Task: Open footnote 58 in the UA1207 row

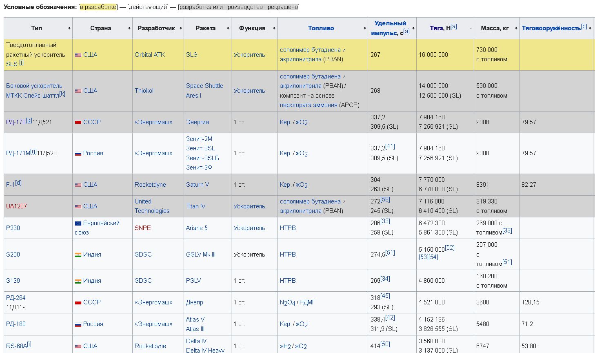Action: coord(385,199)
